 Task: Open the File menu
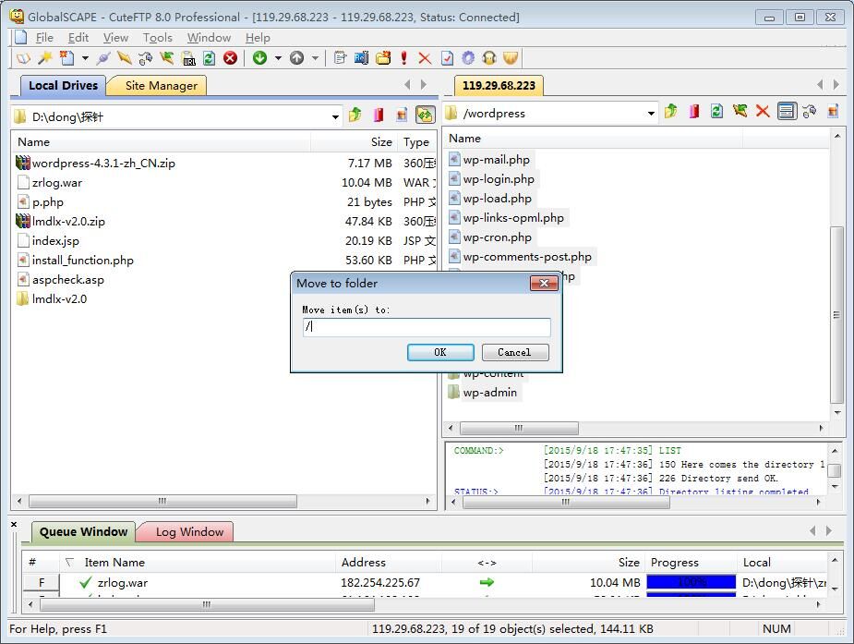pyautogui.click(x=44, y=38)
